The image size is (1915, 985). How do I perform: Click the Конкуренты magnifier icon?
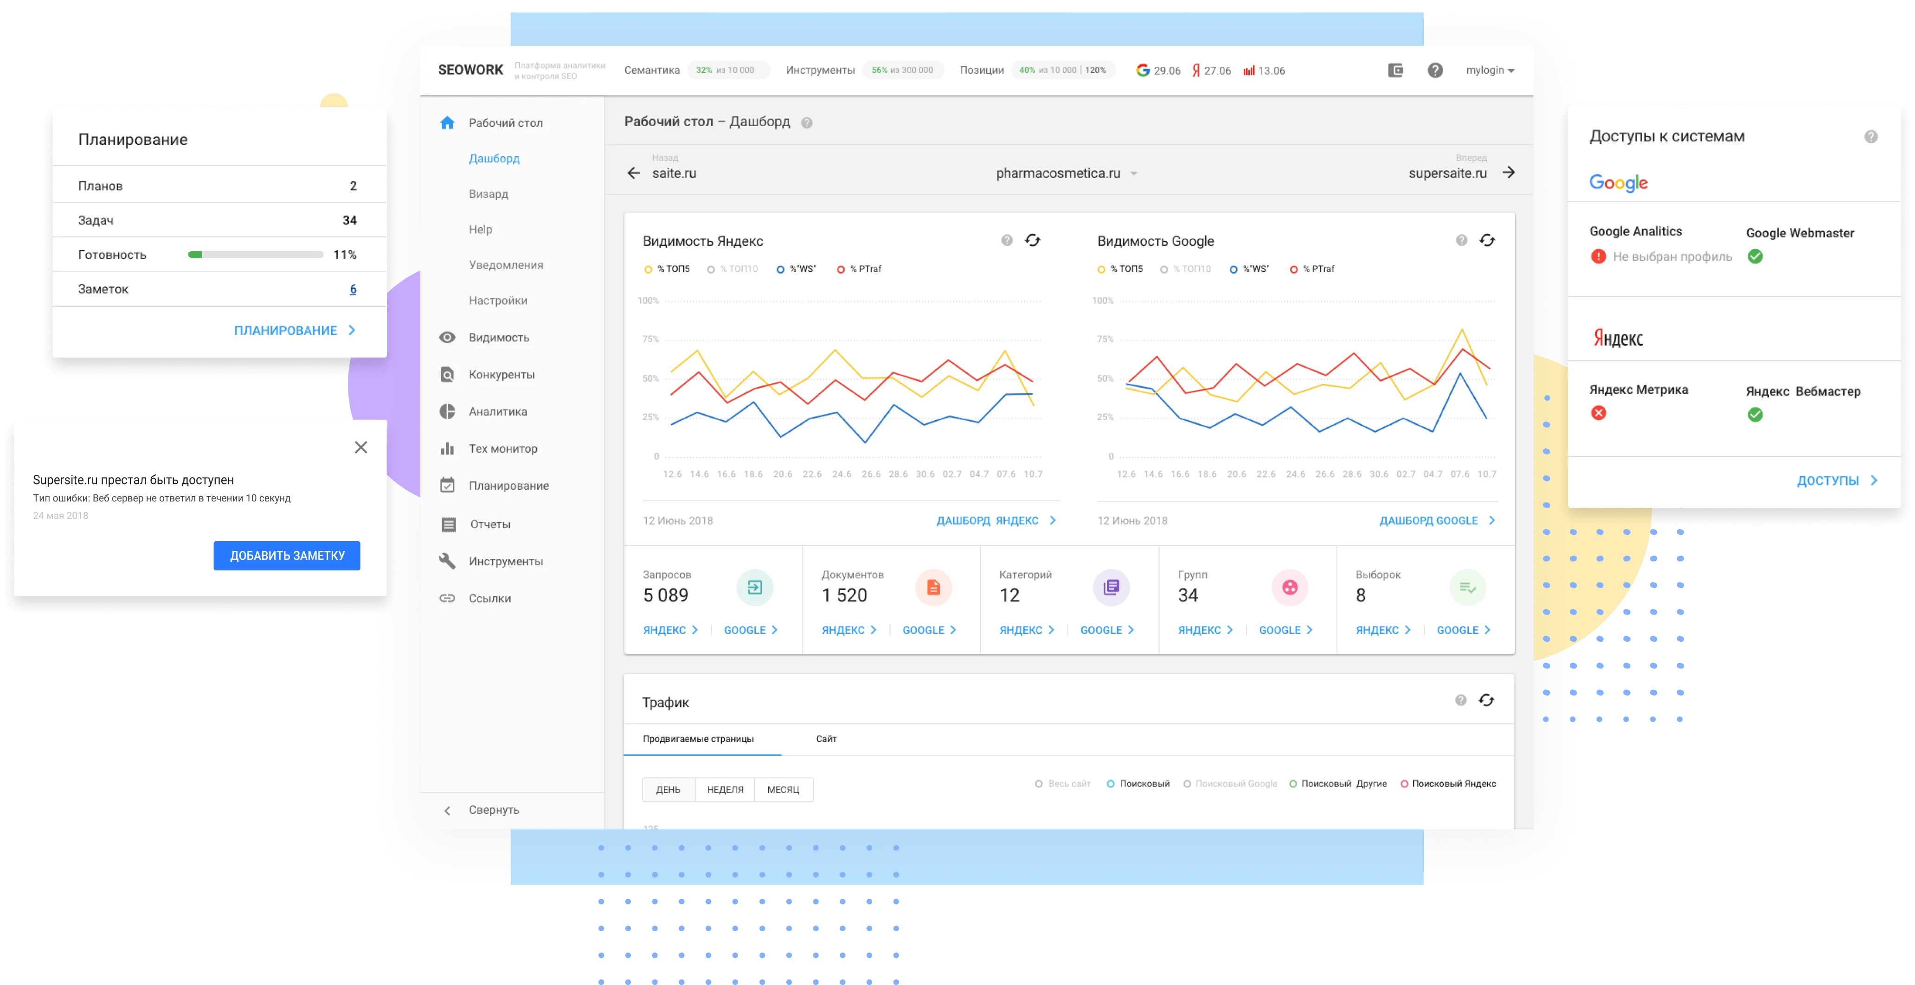448,374
